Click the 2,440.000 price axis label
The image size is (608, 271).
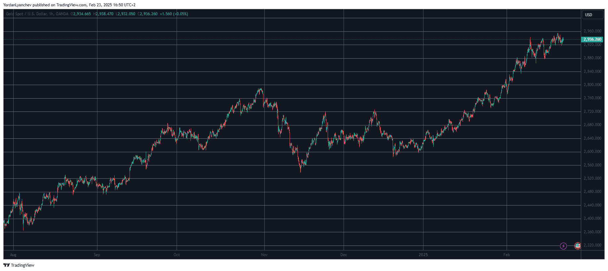pos(592,205)
